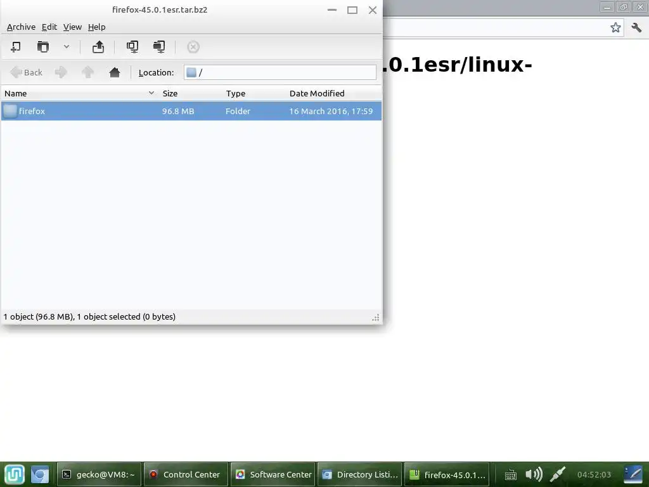Image resolution: width=649 pixels, height=487 pixels.
Task: Expand the recent archives dropdown arrow
Action: pyautogui.click(x=66, y=47)
